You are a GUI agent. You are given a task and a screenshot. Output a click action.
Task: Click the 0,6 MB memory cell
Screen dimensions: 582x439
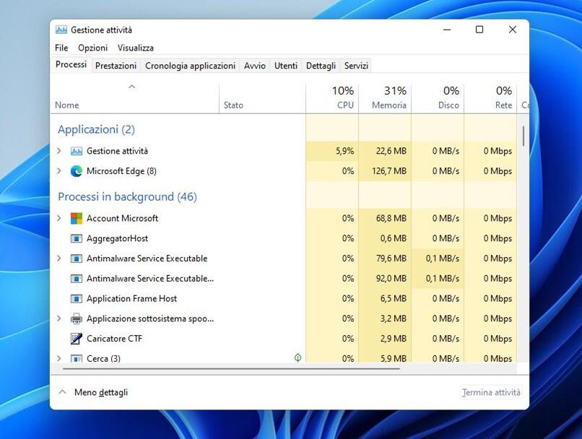click(x=385, y=238)
